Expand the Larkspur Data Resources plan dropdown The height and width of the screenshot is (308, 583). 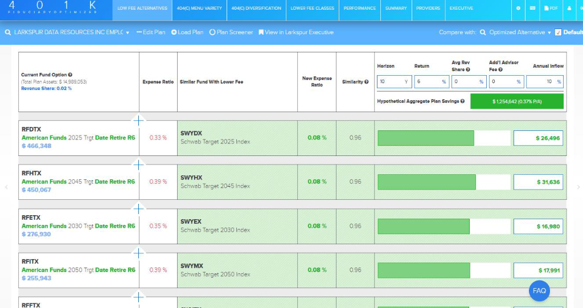128,32
